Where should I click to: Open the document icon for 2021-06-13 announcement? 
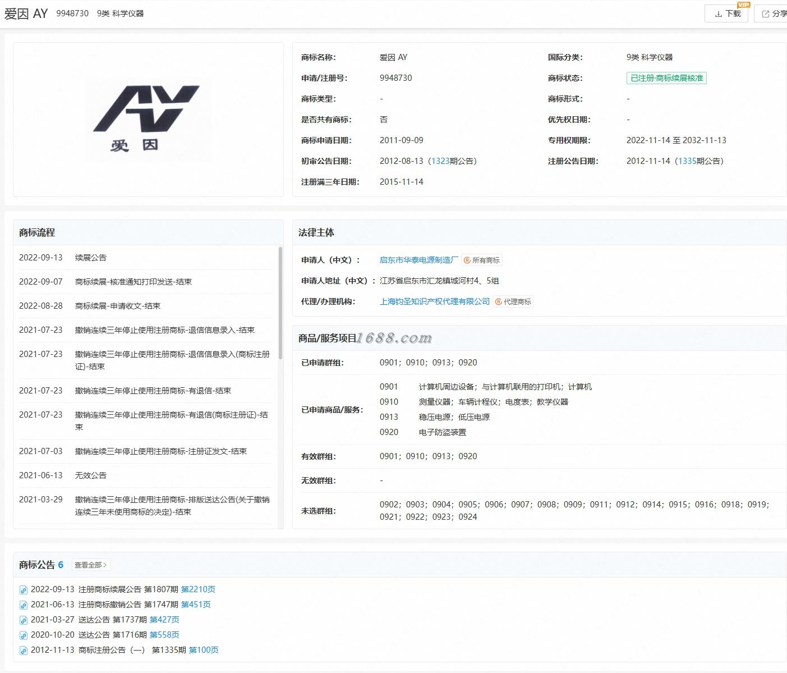(24, 605)
